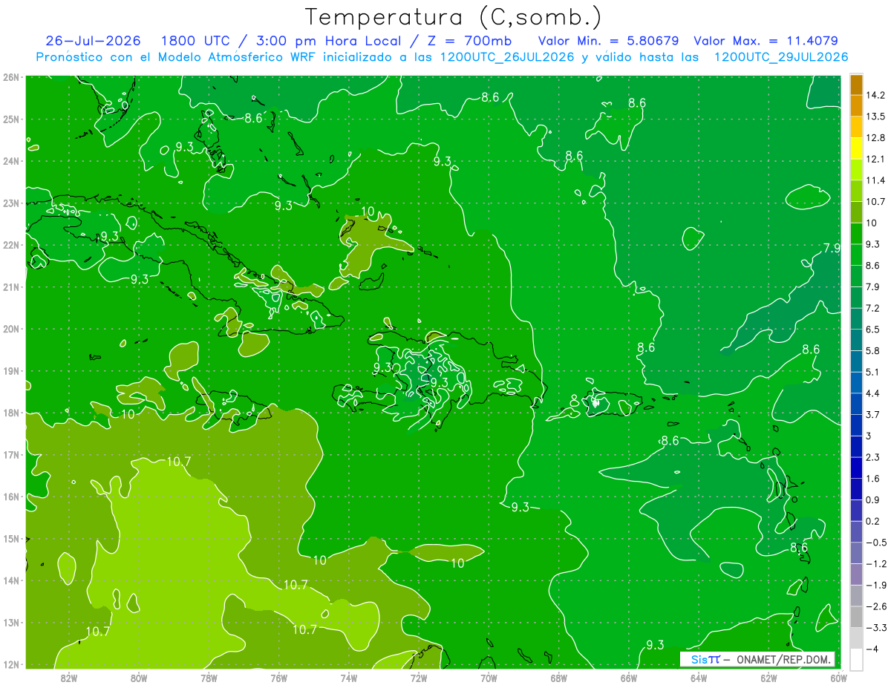Click the '12.8' color scale label
This screenshot has height=688, width=891.
875,138
